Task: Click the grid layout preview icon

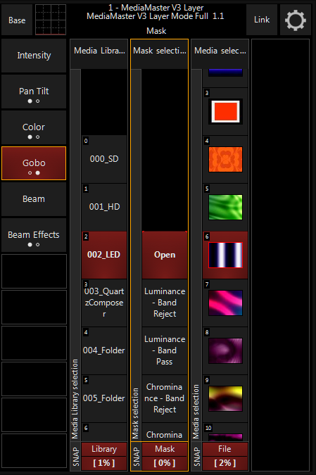Action: coord(51,20)
